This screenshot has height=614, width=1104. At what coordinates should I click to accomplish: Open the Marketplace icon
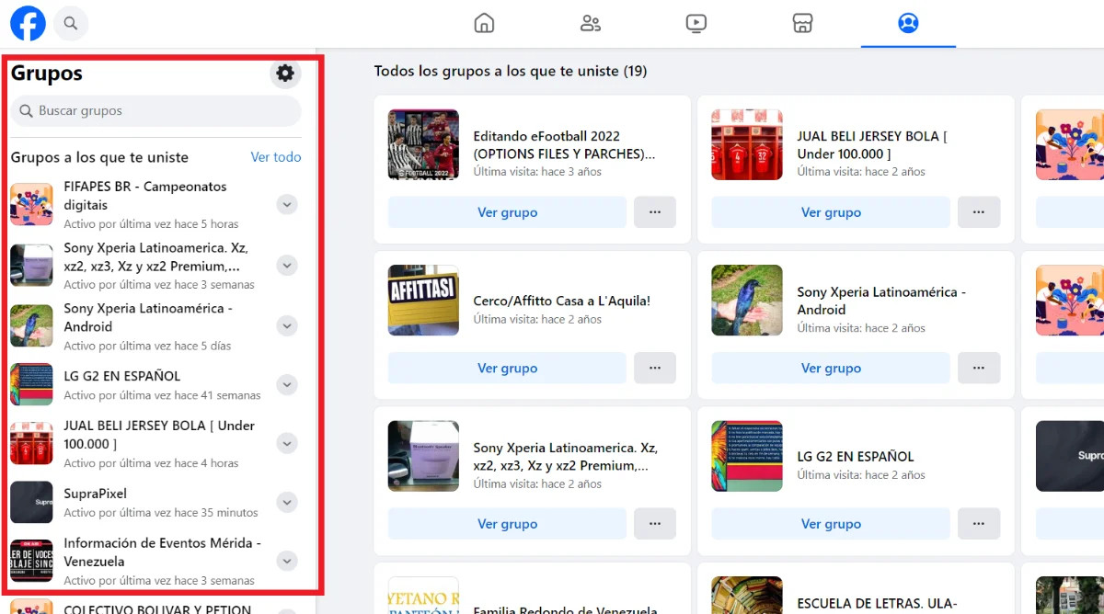[802, 23]
